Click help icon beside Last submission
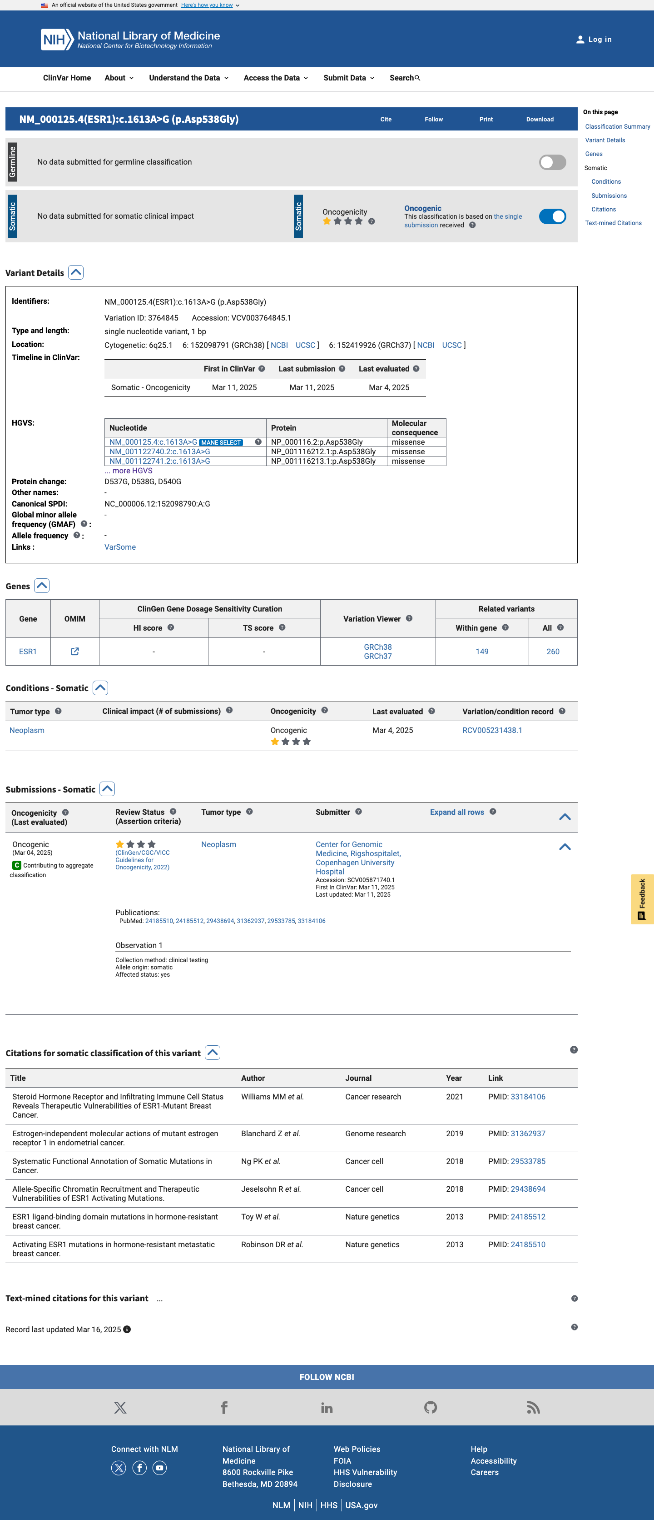The height and width of the screenshot is (1520, 654). tap(342, 369)
